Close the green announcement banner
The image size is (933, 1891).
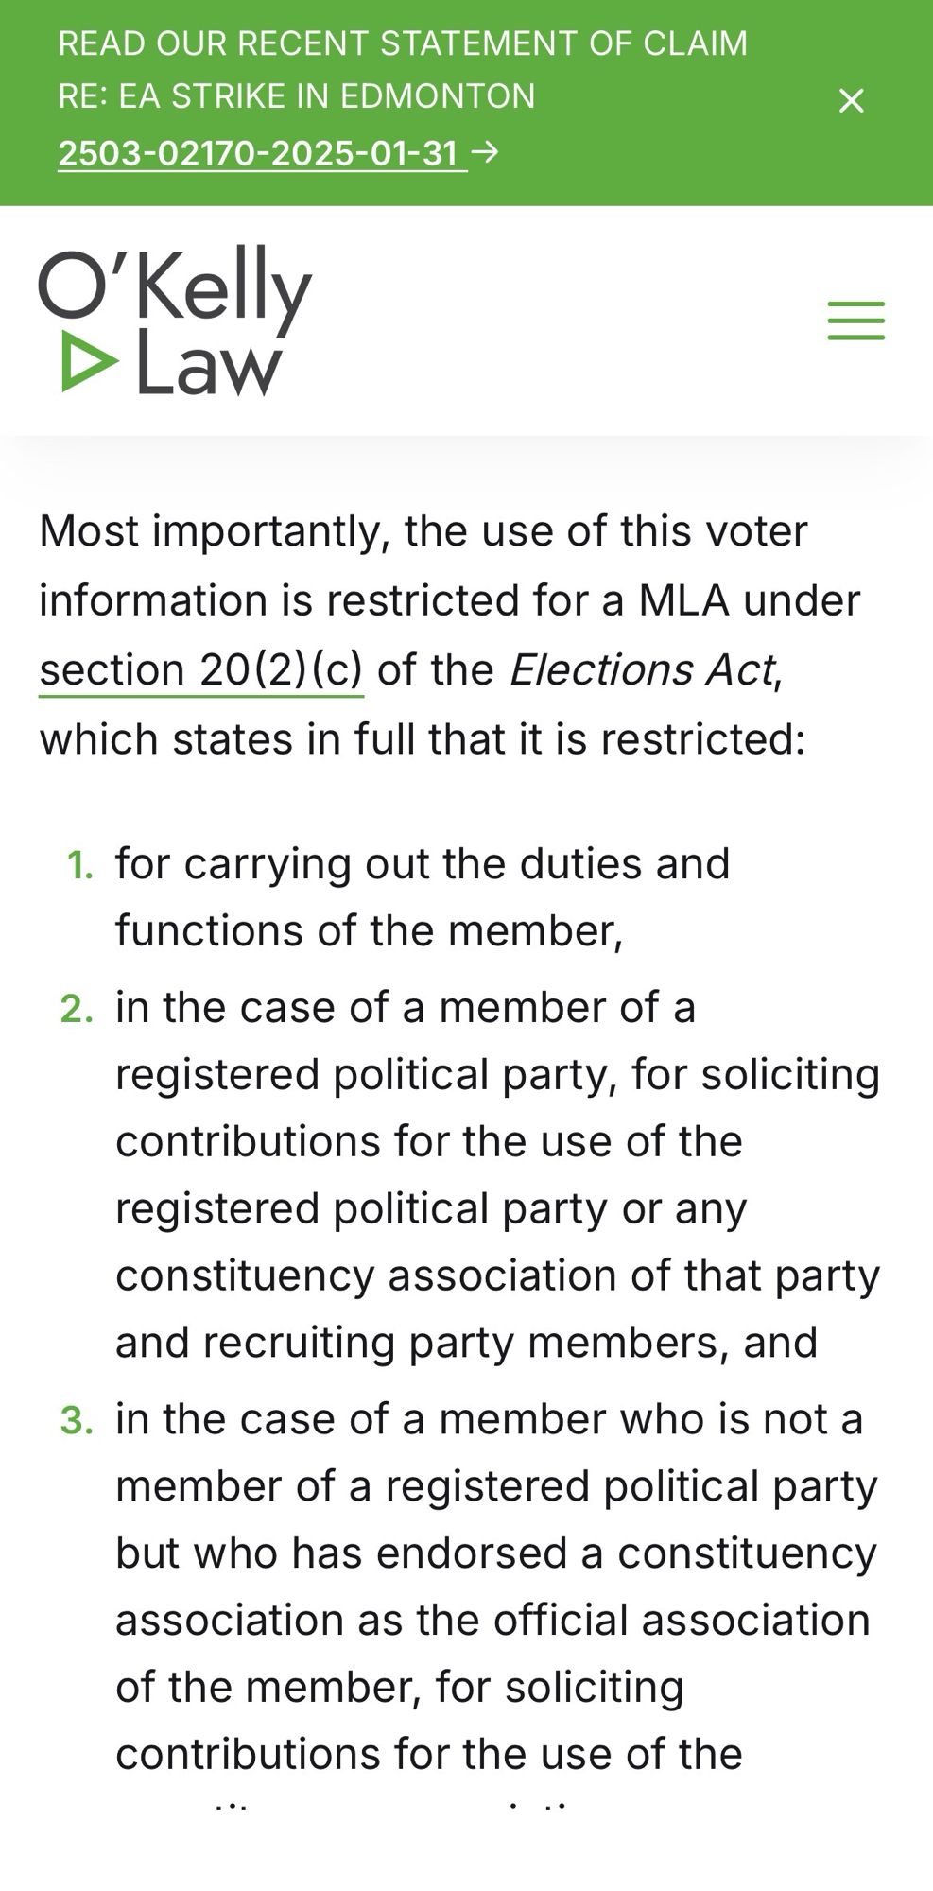point(851,100)
